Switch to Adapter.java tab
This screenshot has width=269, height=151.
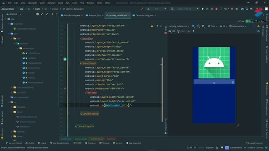click(x=95, y=15)
